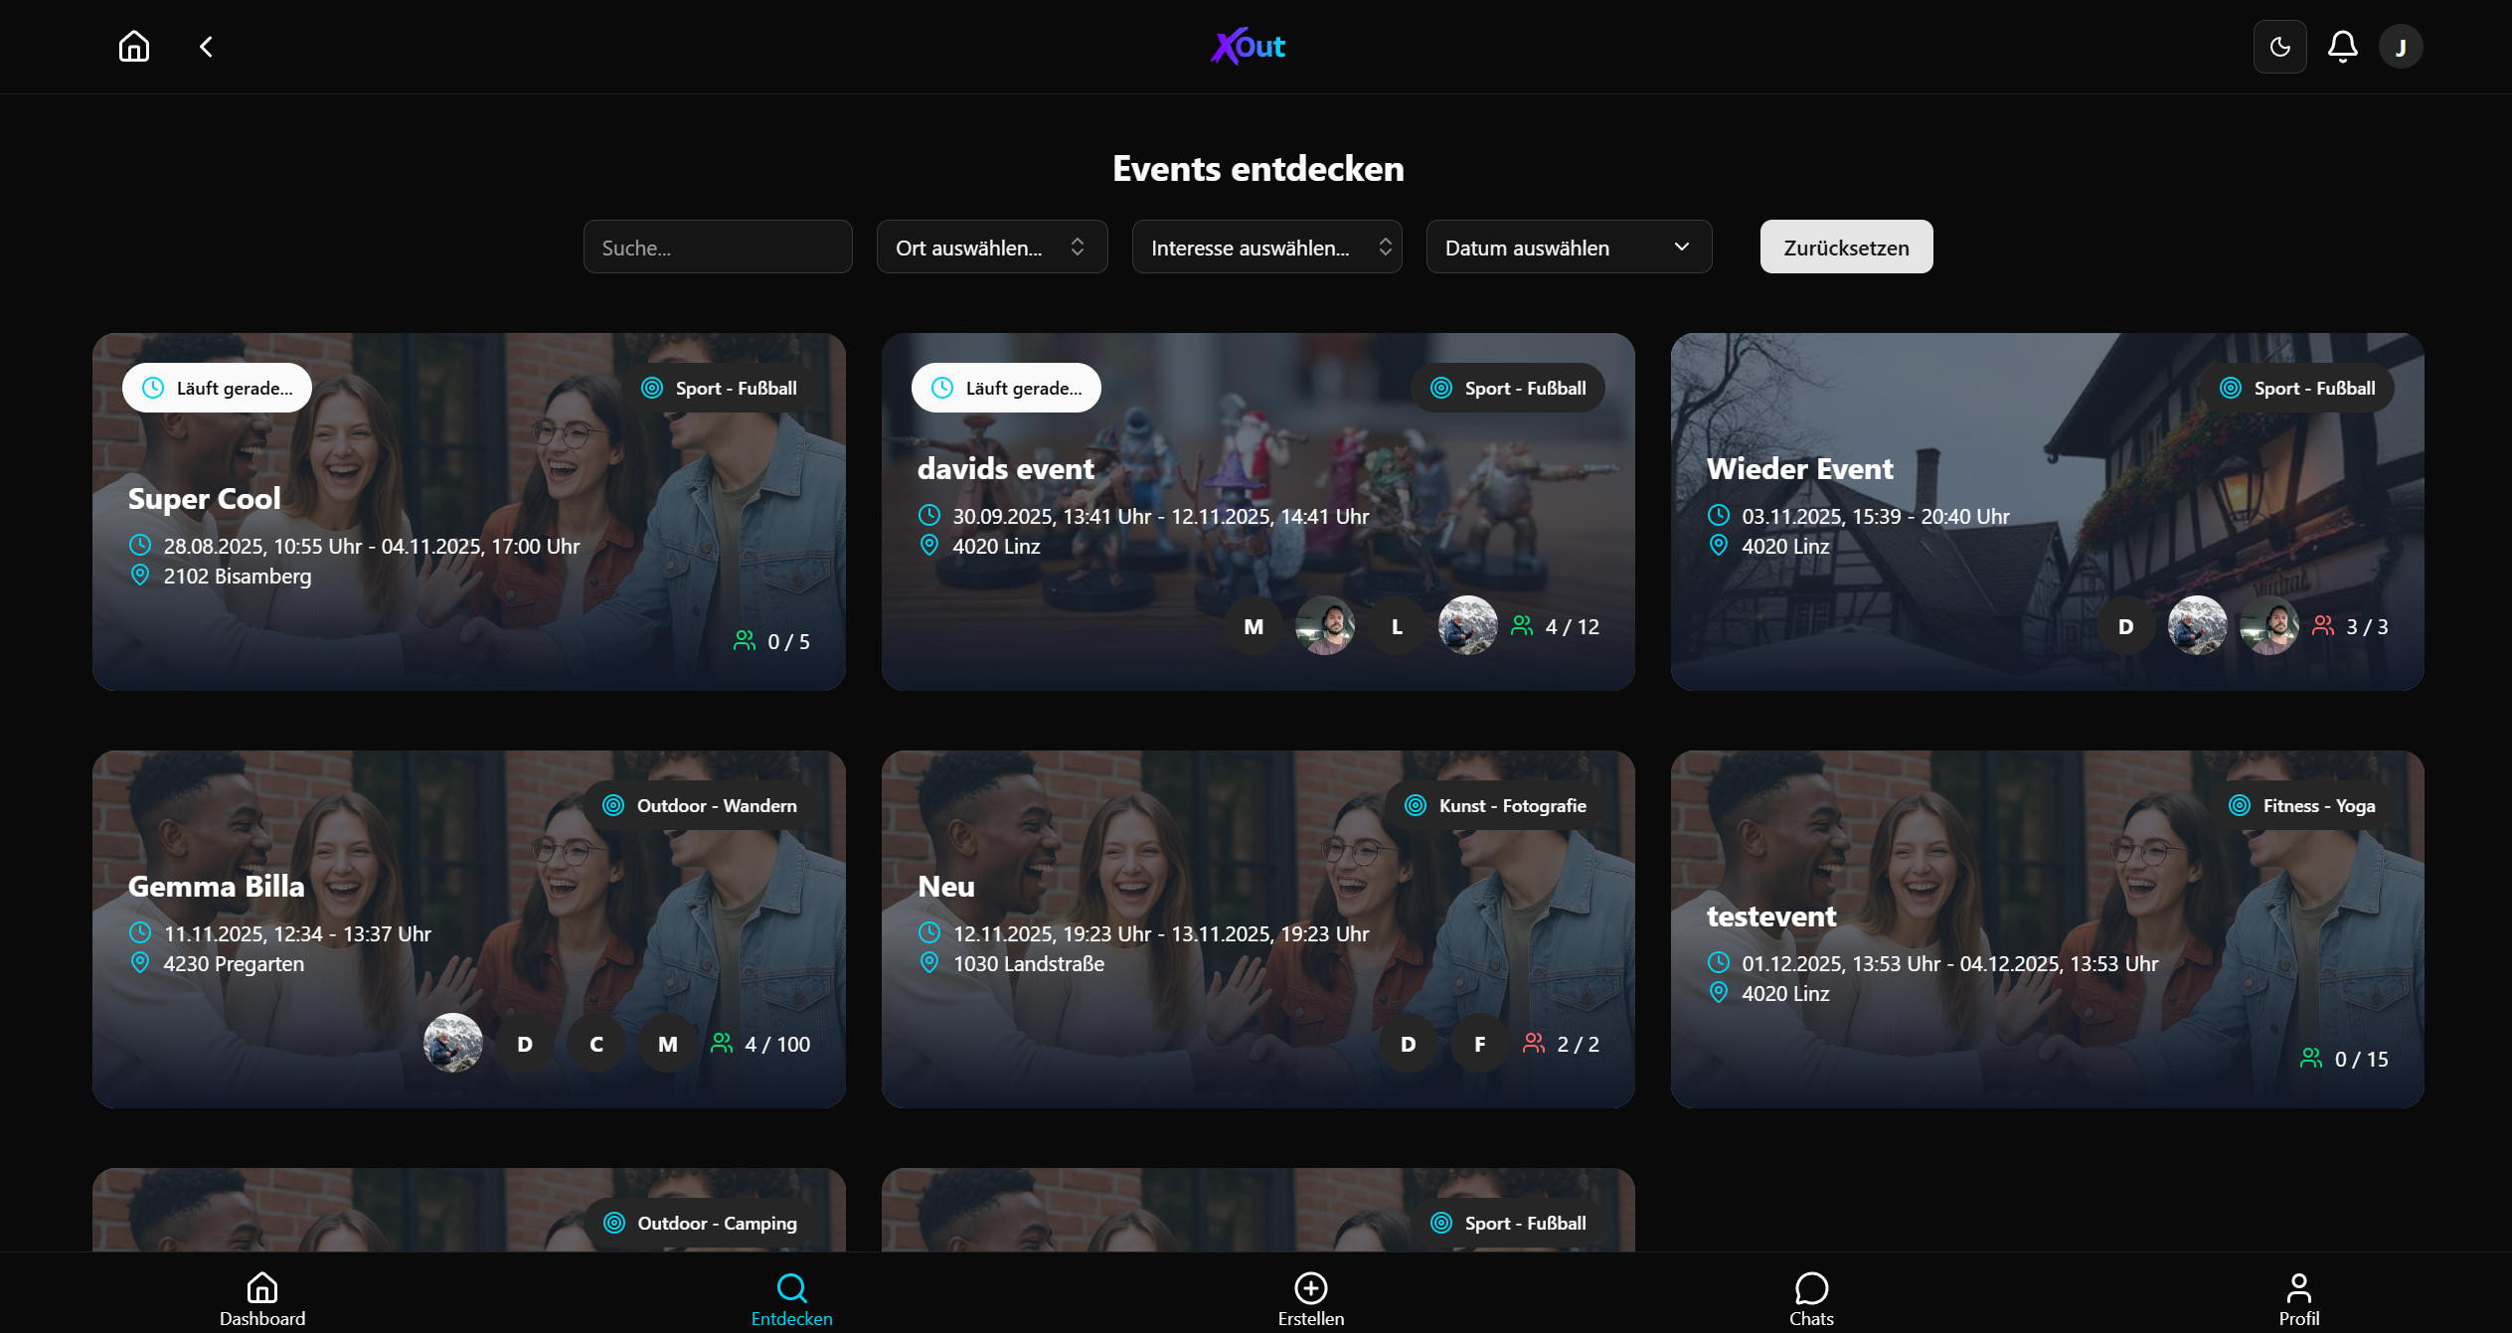Open the Datum auswählen dropdown
This screenshot has width=2512, height=1333.
point(1568,248)
